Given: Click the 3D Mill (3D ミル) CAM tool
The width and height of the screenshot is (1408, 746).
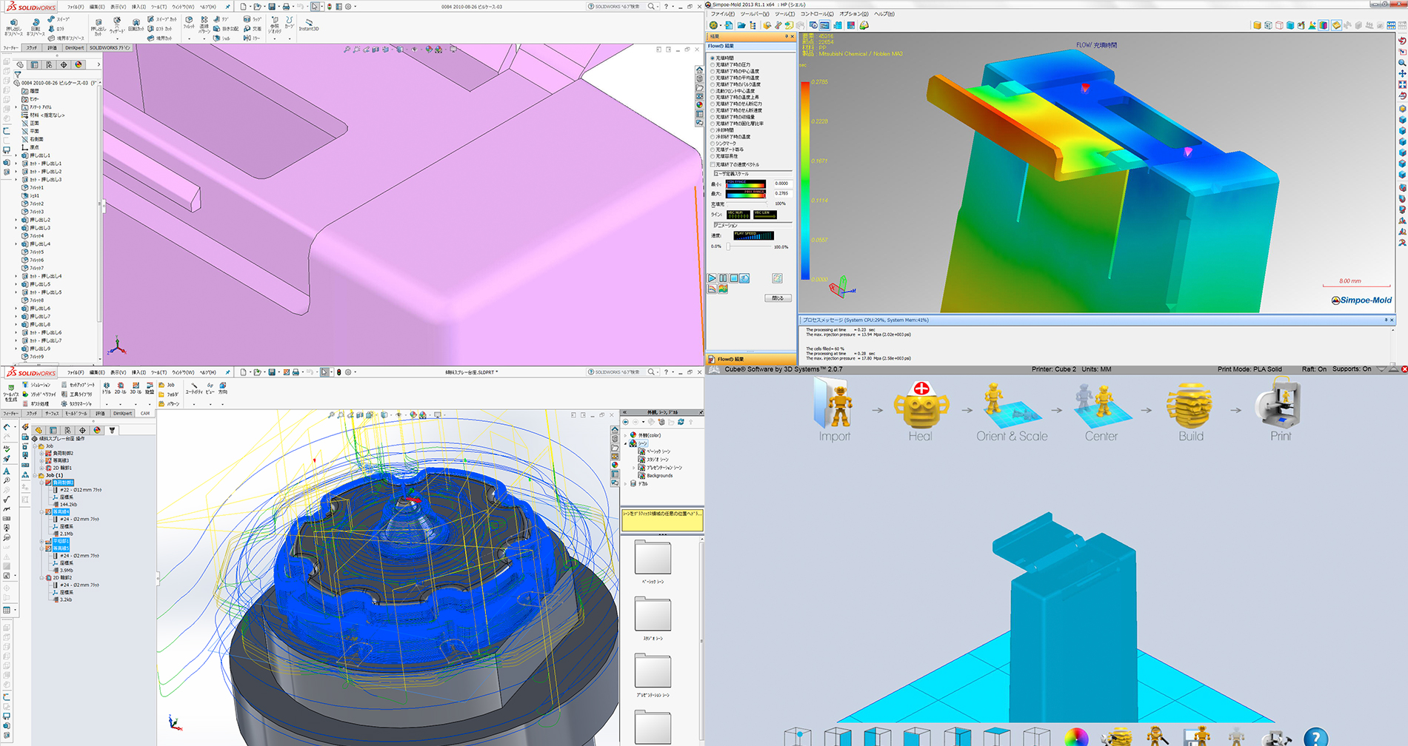Looking at the screenshot, I should (x=136, y=389).
